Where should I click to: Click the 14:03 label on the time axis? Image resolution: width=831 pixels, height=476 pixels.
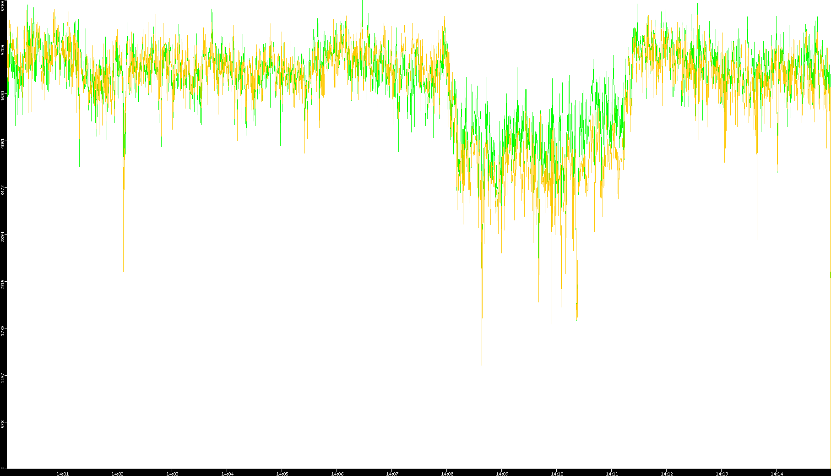[172, 474]
